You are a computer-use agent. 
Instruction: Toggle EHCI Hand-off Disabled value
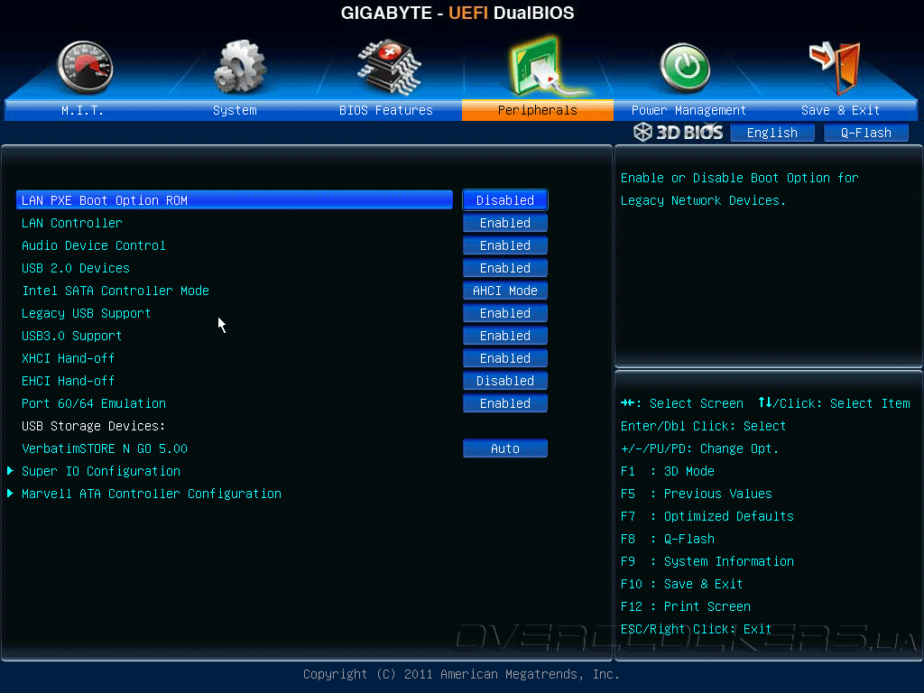coord(505,381)
